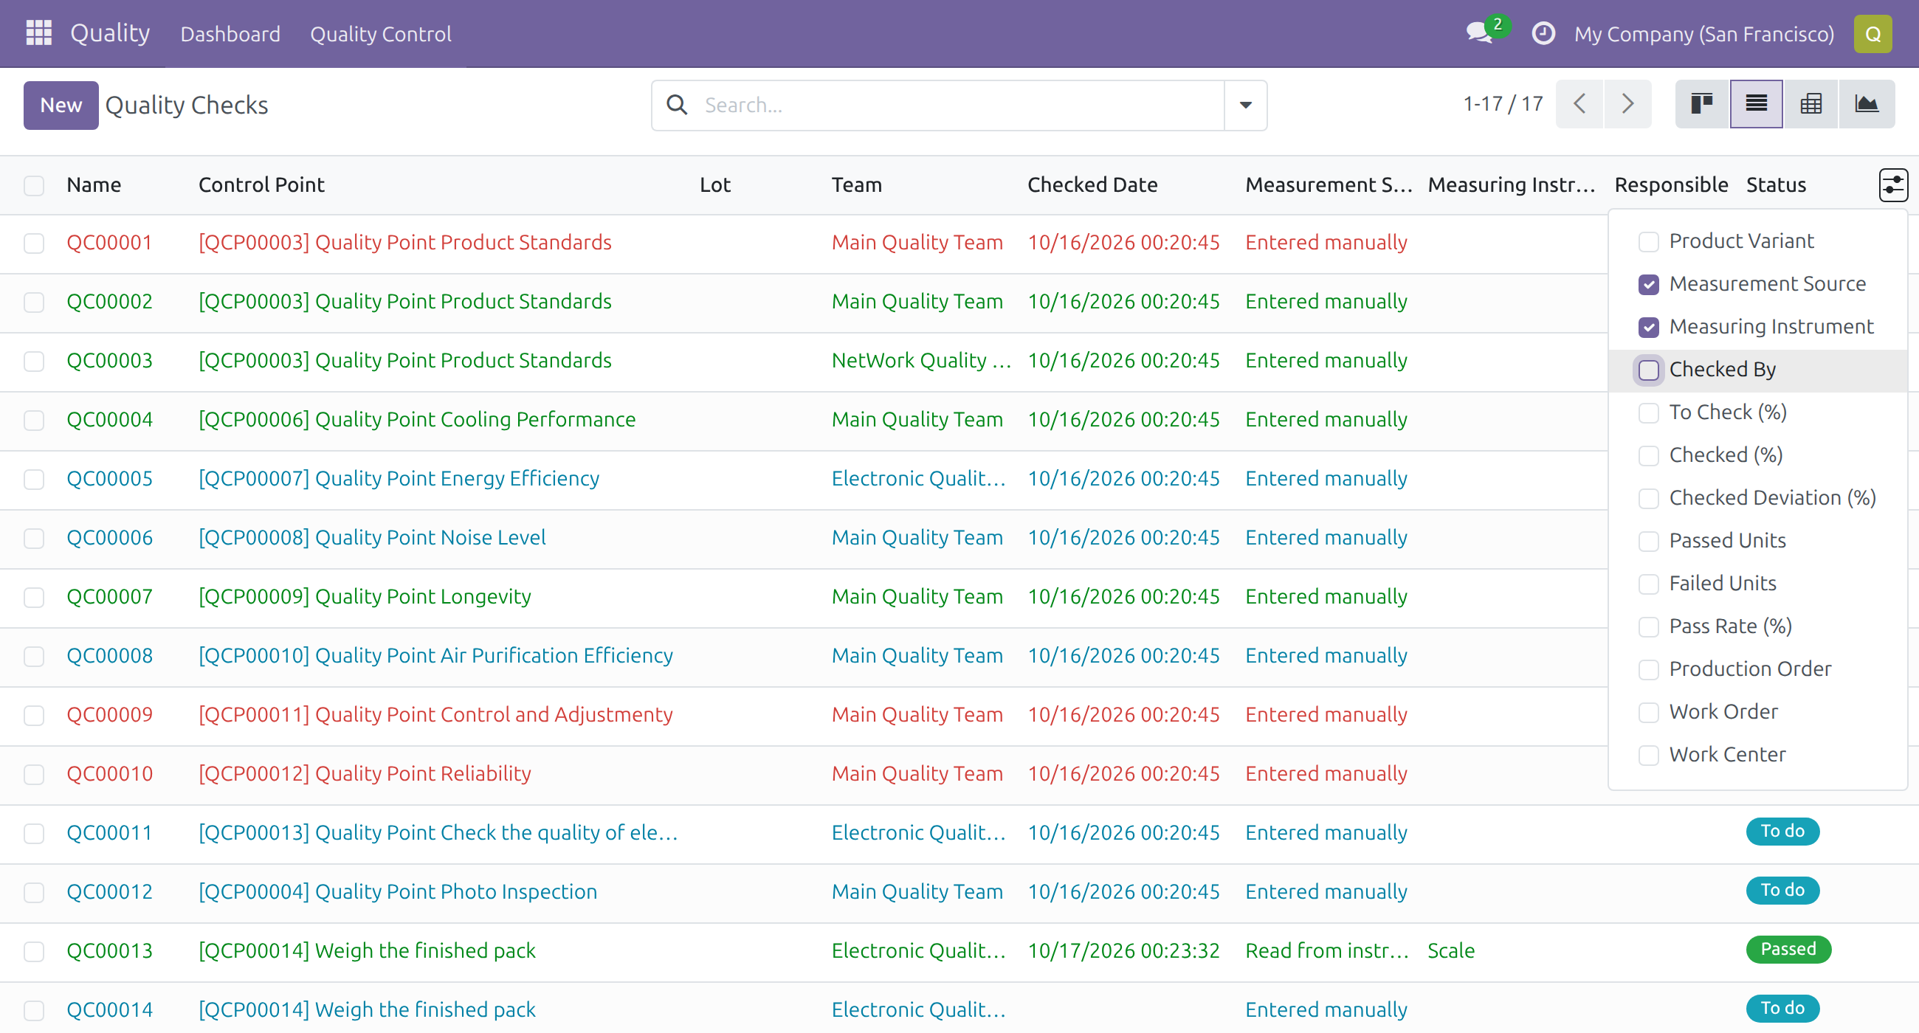The height and width of the screenshot is (1033, 1919).
Task: Create a New quality check
Action: 61,105
